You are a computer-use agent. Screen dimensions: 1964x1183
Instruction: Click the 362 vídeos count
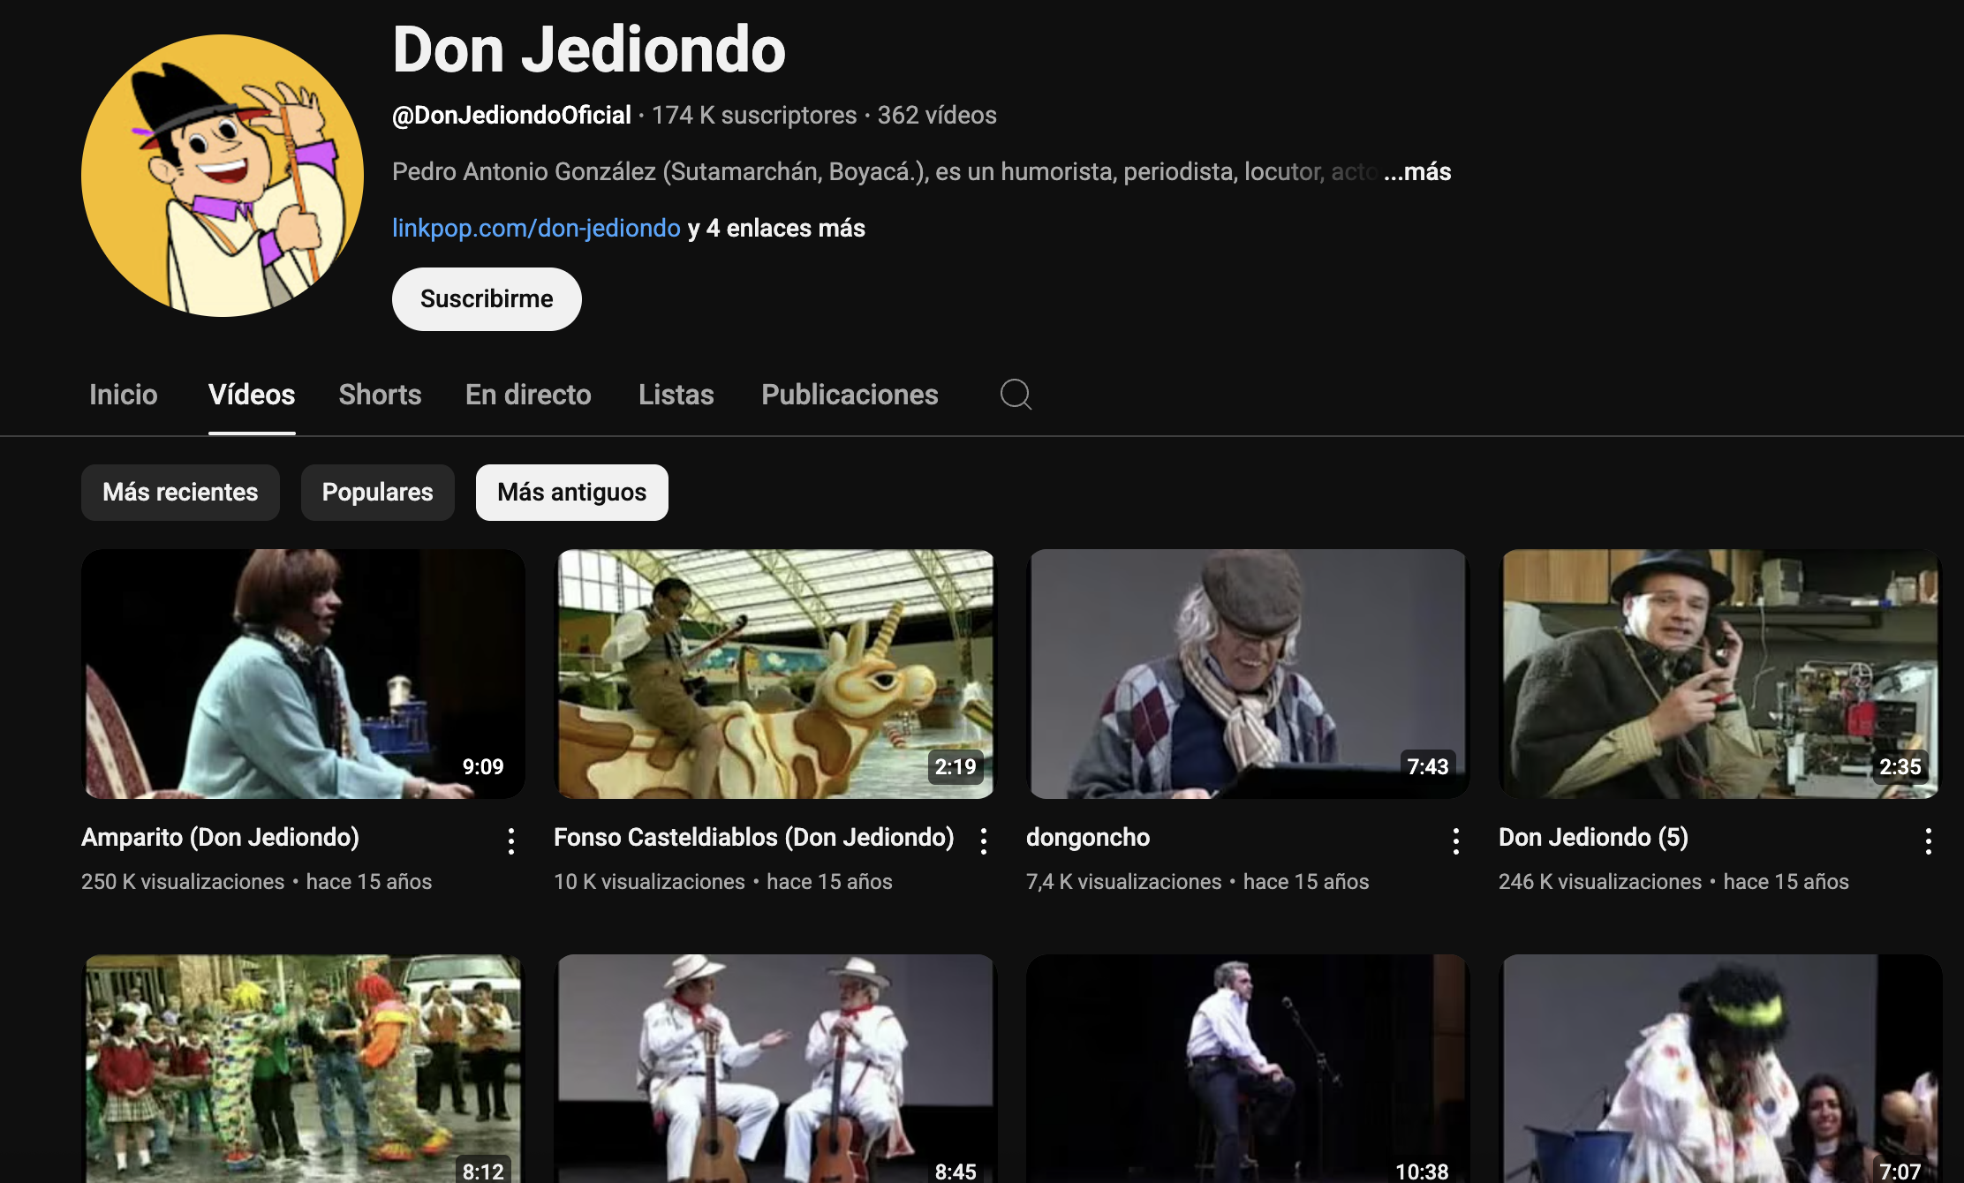coord(937,115)
